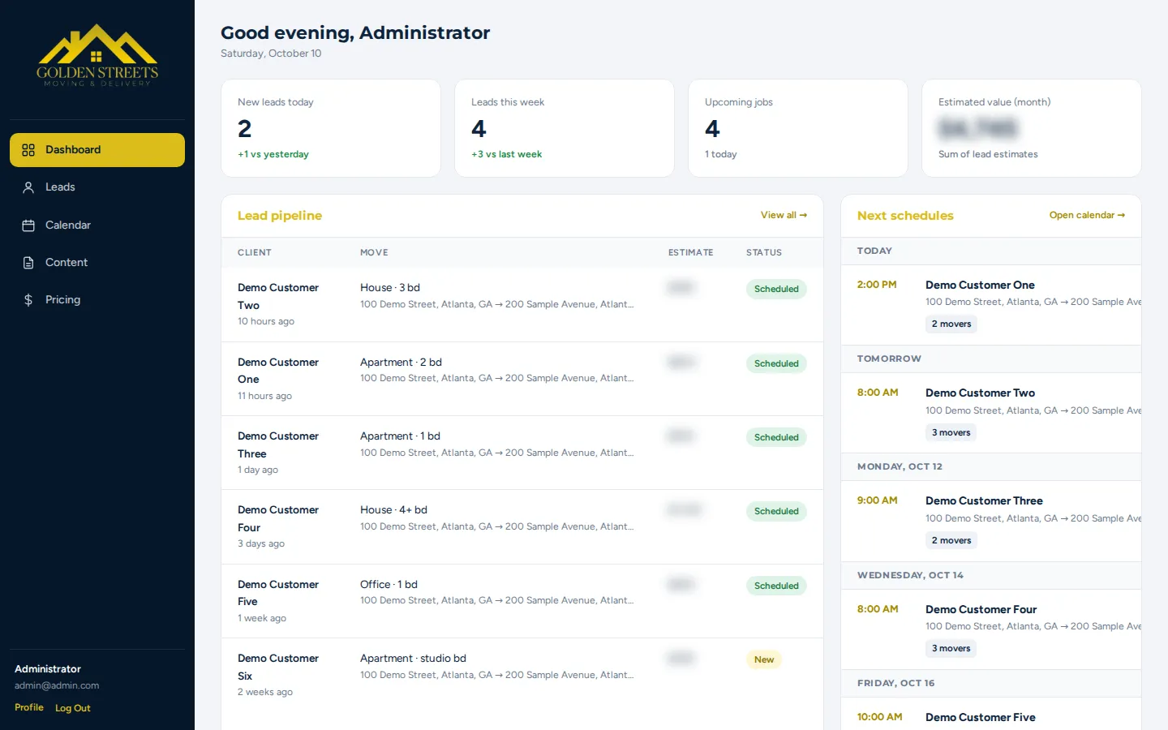The width and height of the screenshot is (1168, 730).
Task: Open Demo Customer Five lead row
Action: (x=522, y=601)
